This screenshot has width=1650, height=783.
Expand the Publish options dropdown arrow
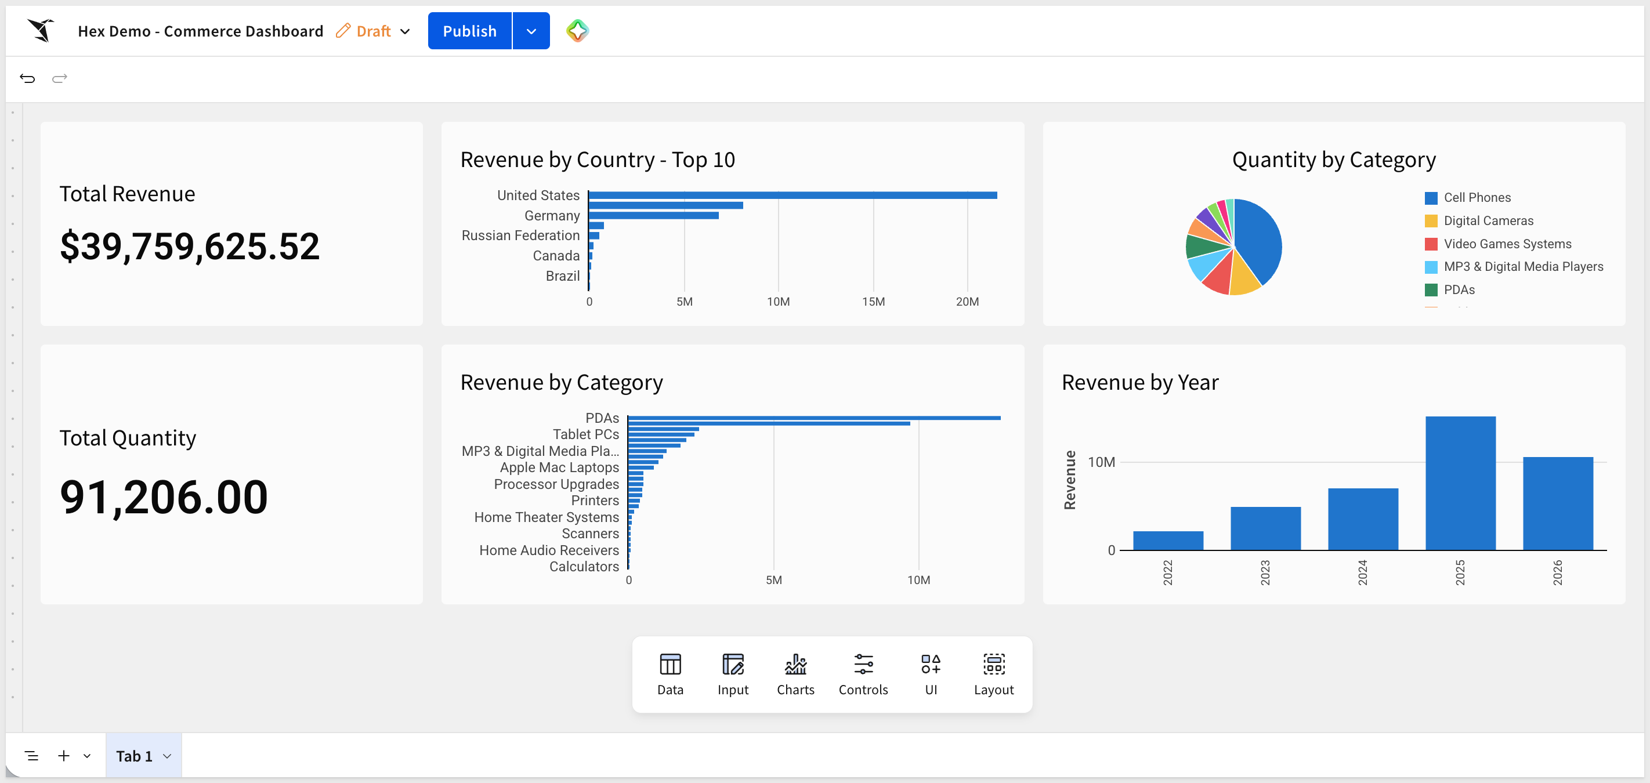531,31
